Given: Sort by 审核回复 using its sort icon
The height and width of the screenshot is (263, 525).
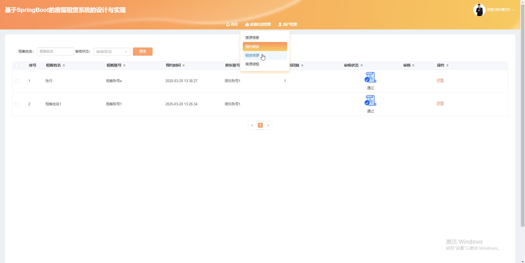Looking at the screenshot, I should coord(302,65).
